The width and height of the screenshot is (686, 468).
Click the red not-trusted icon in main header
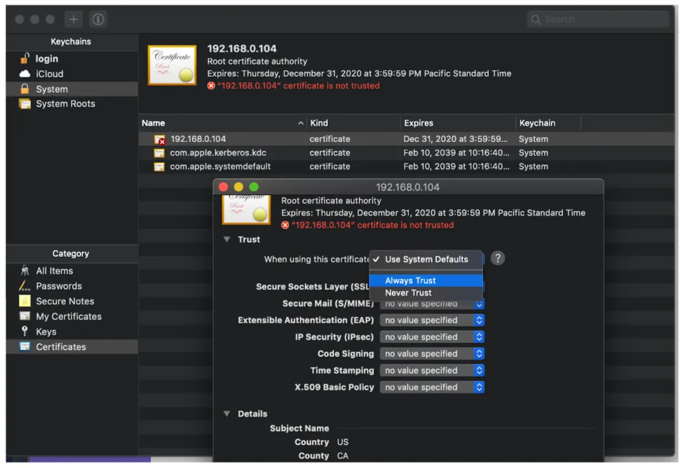[211, 86]
